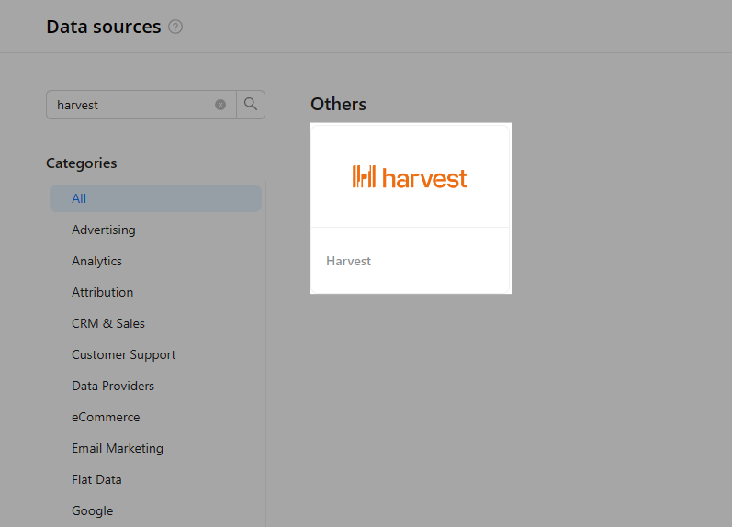This screenshot has height=527, width=732.
Task: Click the magnifier search button
Action: [x=251, y=105]
